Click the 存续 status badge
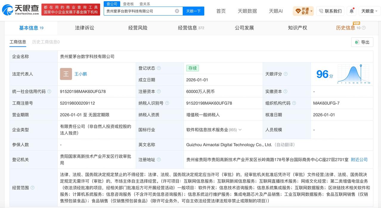 [193, 68]
